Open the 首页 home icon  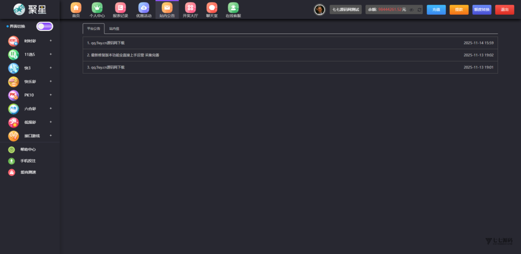[76, 8]
